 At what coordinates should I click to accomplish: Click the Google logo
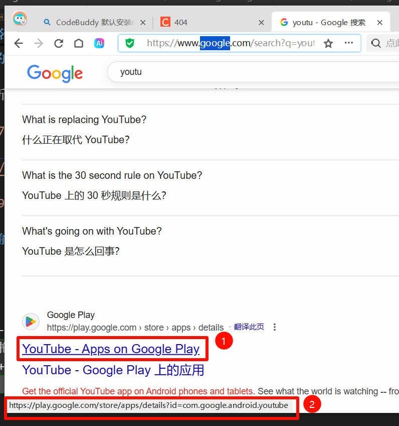[x=55, y=73]
